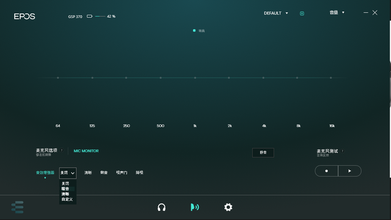Switch to the 噪声门 tab
This screenshot has height=220, width=391.
[x=122, y=172]
